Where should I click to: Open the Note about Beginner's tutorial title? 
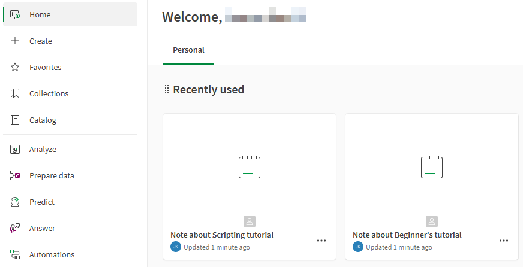(407, 235)
